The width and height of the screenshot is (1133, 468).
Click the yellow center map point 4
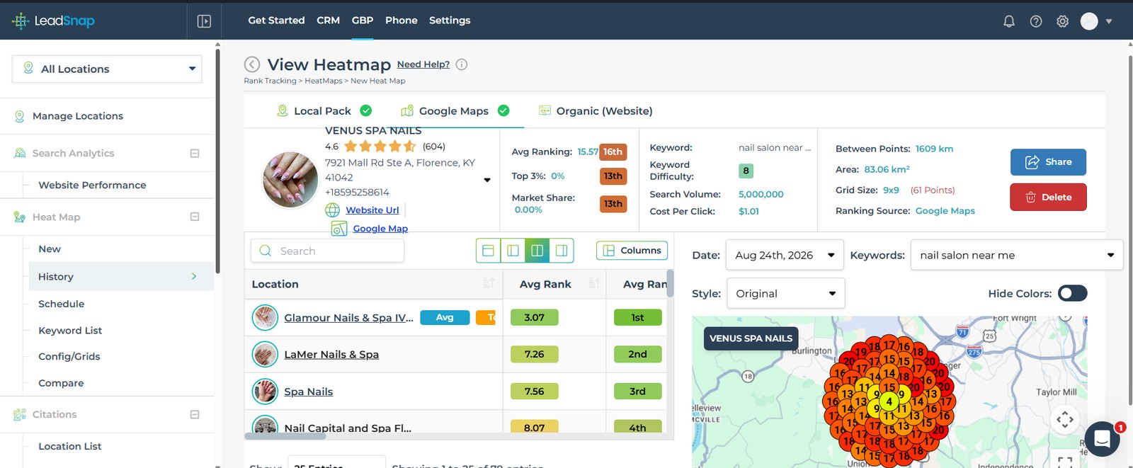click(x=889, y=401)
